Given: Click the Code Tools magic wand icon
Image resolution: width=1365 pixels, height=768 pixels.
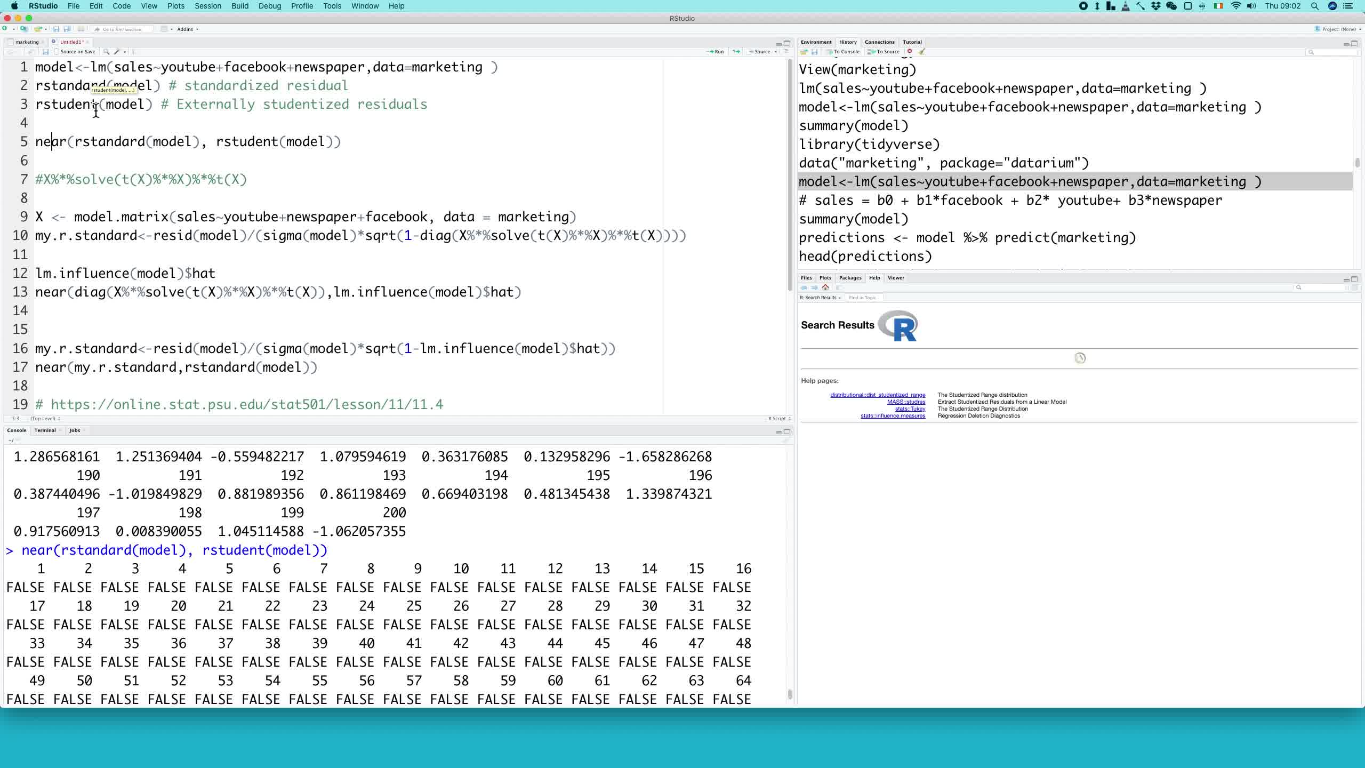Looking at the screenshot, I should [117, 52].
